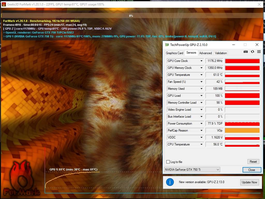Open the CPU Temperature sensor dropdown
The image size is (265, 199).
pos(201,144)
